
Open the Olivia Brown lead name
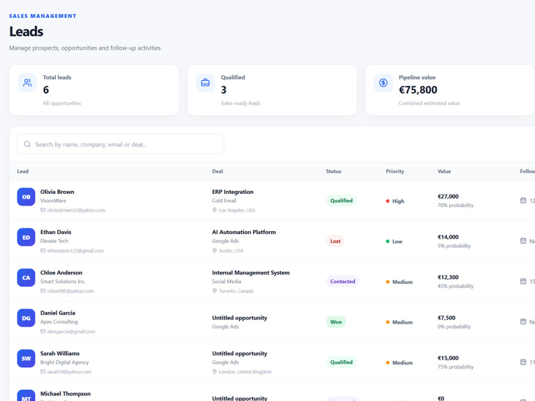click(57, 192)
